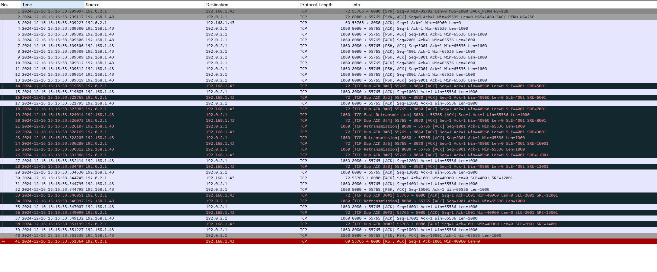Select packet 21 retransmission with Seq=1001
The image size is (657, 272).
tap(328, 126)
